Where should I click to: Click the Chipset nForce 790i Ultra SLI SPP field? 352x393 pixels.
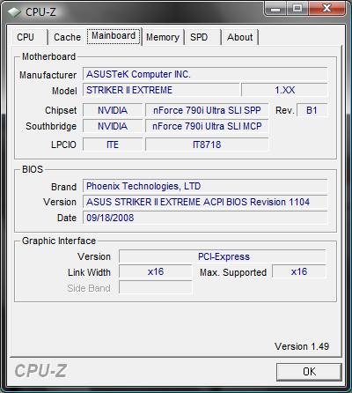click(207, 110)
